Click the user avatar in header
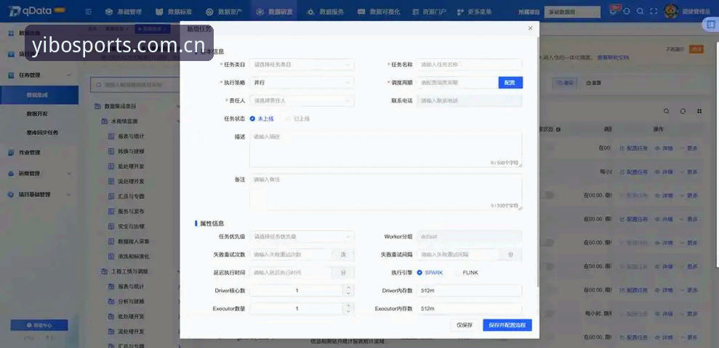Screen dimensions: 719x348 671,12
